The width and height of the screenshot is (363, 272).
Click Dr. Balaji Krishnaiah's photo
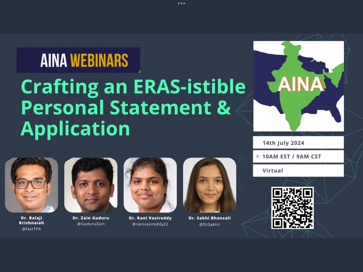point(31,185)
